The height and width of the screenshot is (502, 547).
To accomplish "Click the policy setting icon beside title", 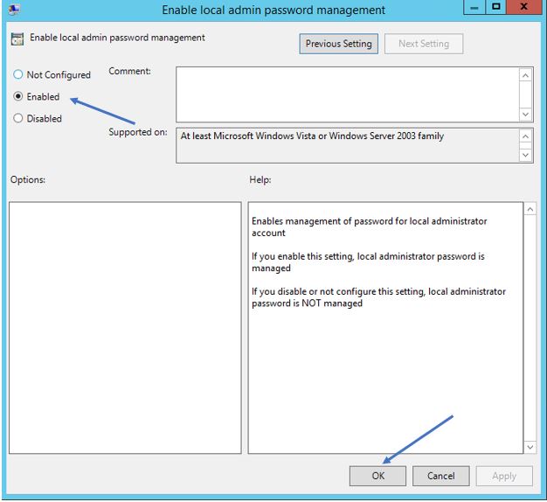I will pos(17,38).
